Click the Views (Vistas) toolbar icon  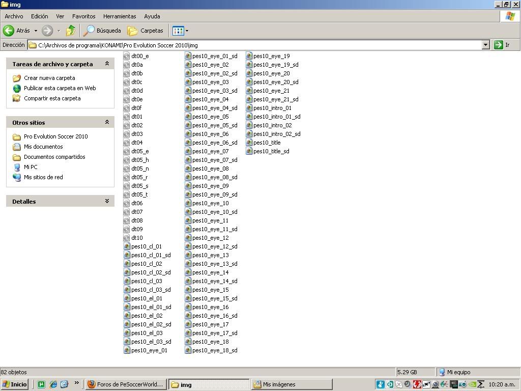(x=178, y=31)
